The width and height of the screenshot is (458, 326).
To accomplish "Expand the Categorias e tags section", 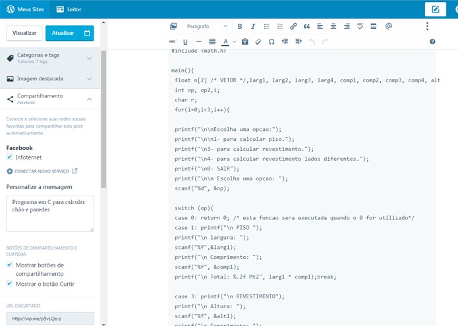I will (x=50, y=58).
